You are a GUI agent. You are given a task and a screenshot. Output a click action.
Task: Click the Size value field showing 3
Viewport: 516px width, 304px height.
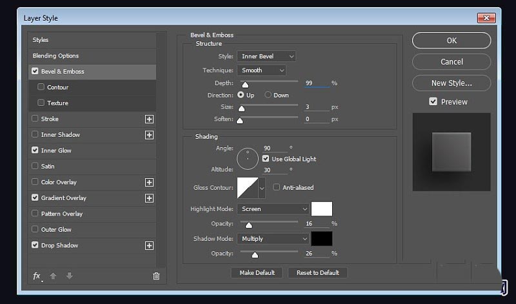pos(317,107)
